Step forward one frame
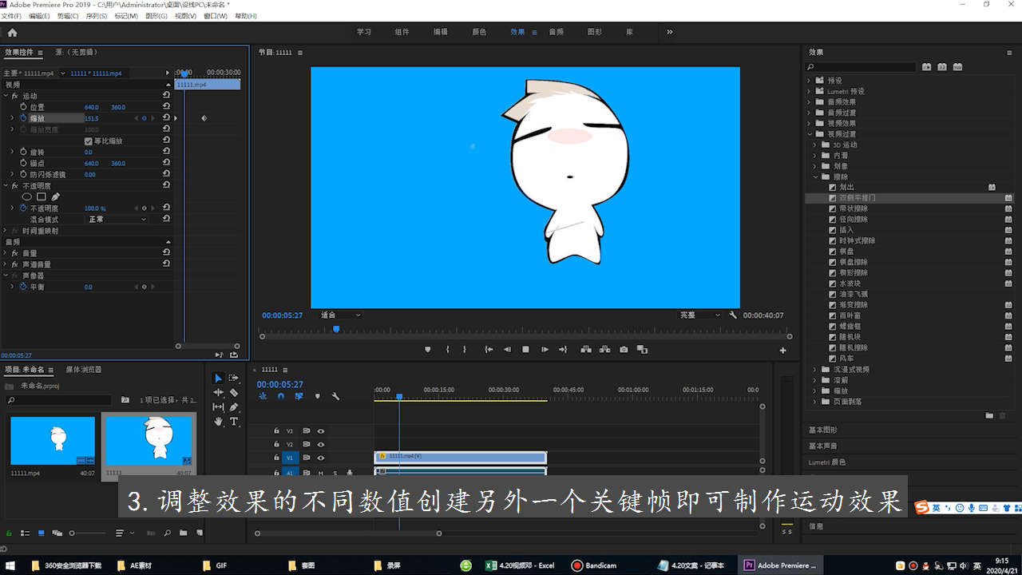The height and width of the screenshot is (575, 1022). pyautogui.click(x=545, y=349)
